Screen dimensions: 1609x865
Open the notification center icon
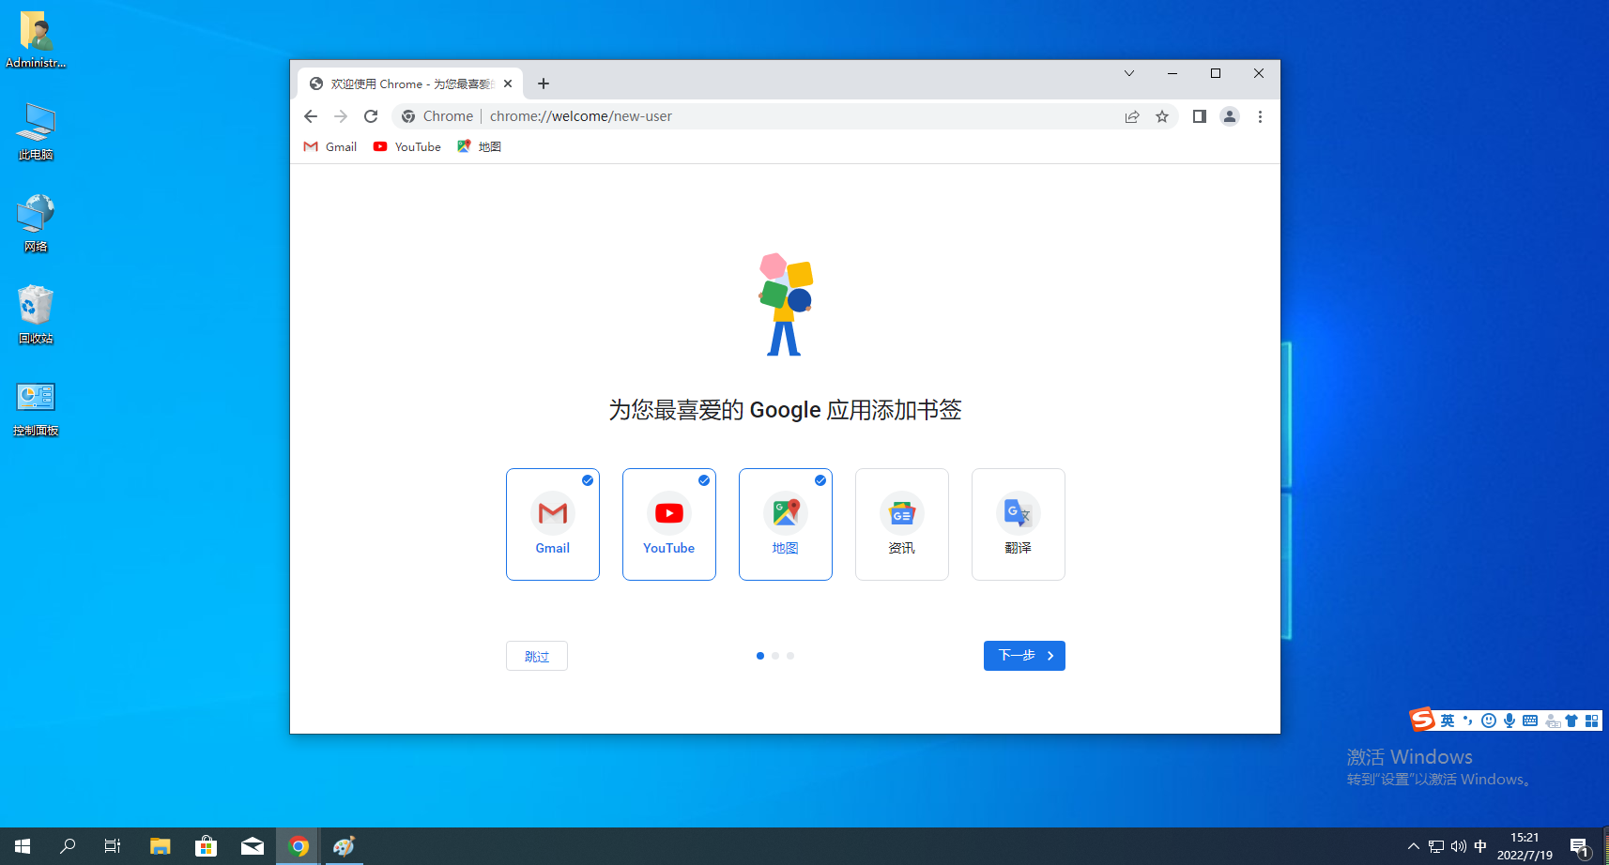pyautogui.click(x=1580, y=847)
